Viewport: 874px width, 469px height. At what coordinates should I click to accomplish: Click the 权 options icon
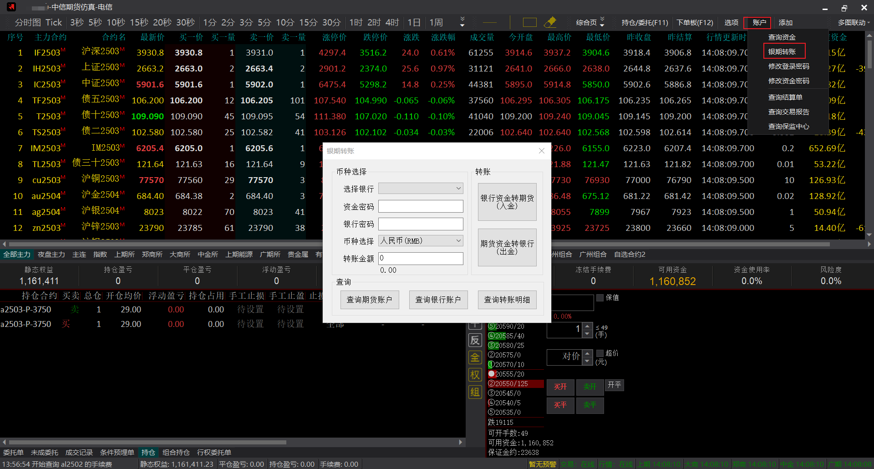475,375
